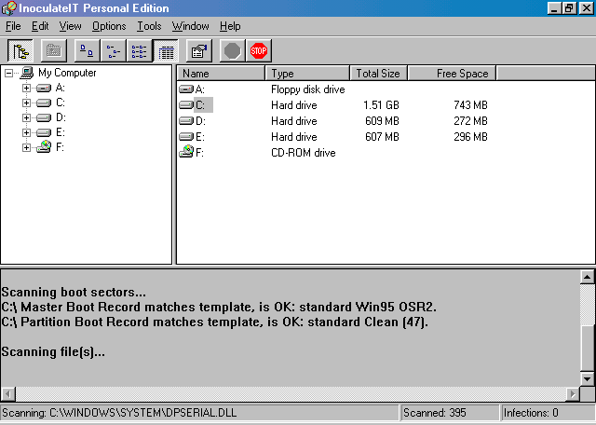Click the Master Boot Record log line

pyautogui.click(x=219, y=307)
